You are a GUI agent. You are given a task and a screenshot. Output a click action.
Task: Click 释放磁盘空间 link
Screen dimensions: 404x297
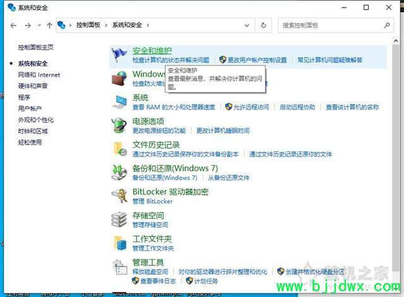click(x=150, y=272)
